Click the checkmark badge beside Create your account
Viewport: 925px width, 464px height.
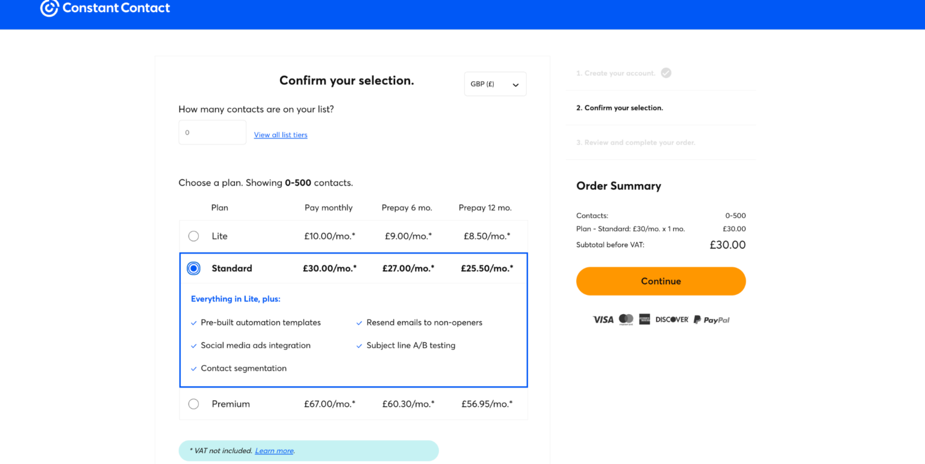[x=666, y=72]
